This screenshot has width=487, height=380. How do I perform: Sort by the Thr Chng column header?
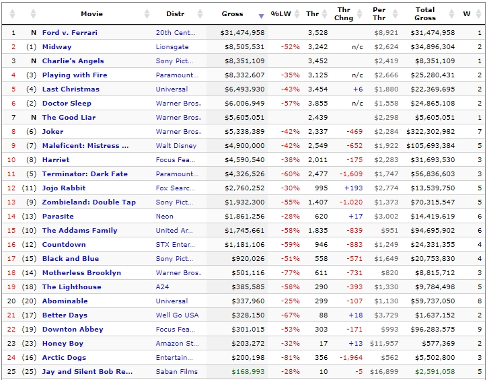pos(344,13)
